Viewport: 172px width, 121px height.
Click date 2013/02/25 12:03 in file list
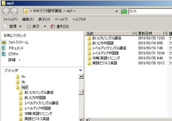pos(151,38)
